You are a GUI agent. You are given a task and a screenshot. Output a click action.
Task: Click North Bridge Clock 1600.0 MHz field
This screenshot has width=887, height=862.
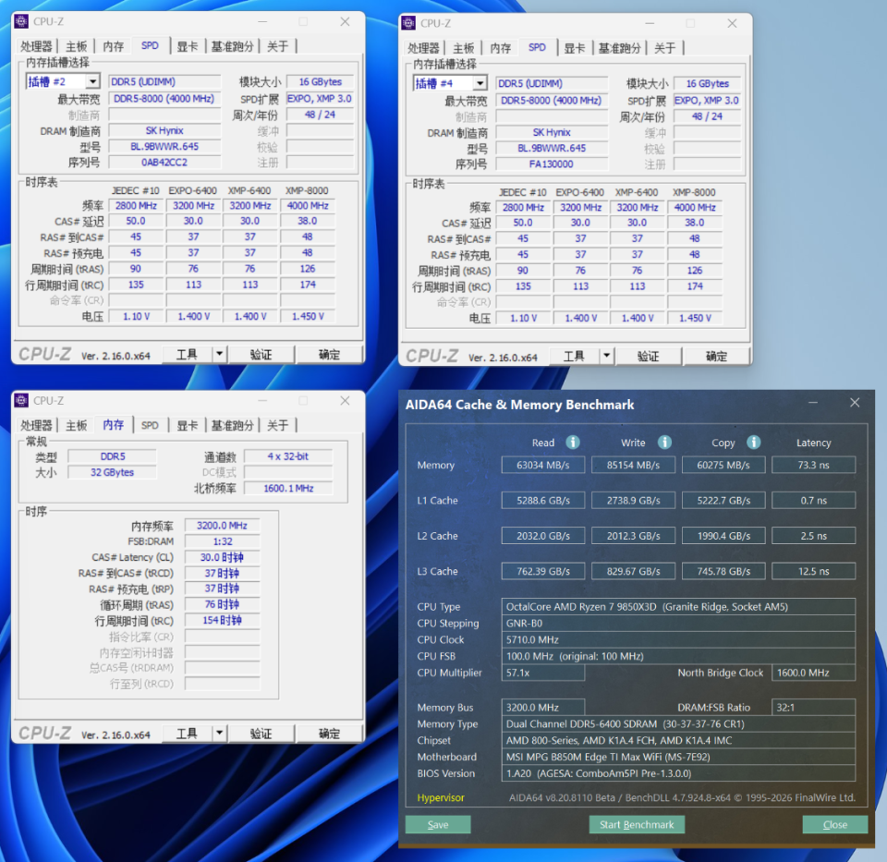[x=813, y=673]
